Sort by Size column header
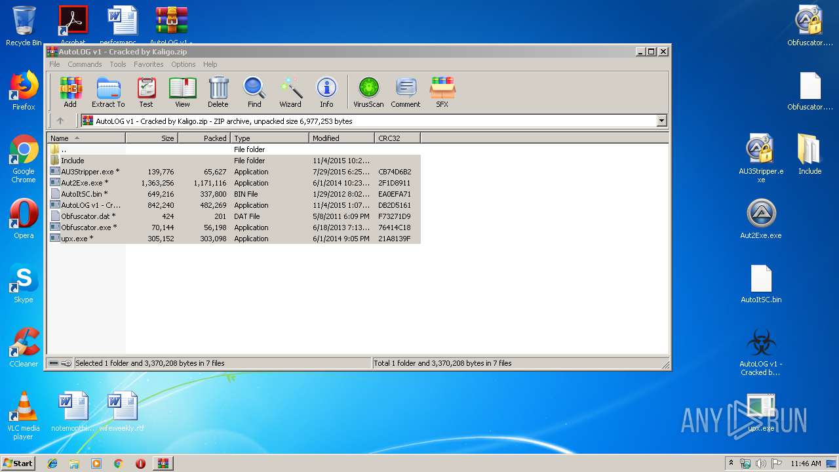 pos(151,138)
